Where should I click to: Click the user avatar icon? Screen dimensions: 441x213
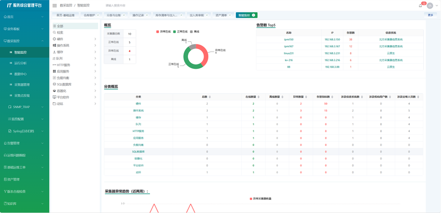(x=430, y=6)
